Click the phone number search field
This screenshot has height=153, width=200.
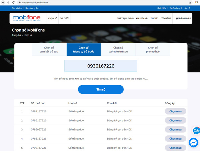(101, 66)
